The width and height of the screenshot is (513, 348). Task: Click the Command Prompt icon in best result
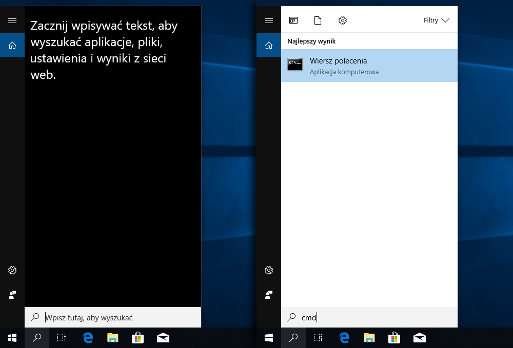[295, 65]
